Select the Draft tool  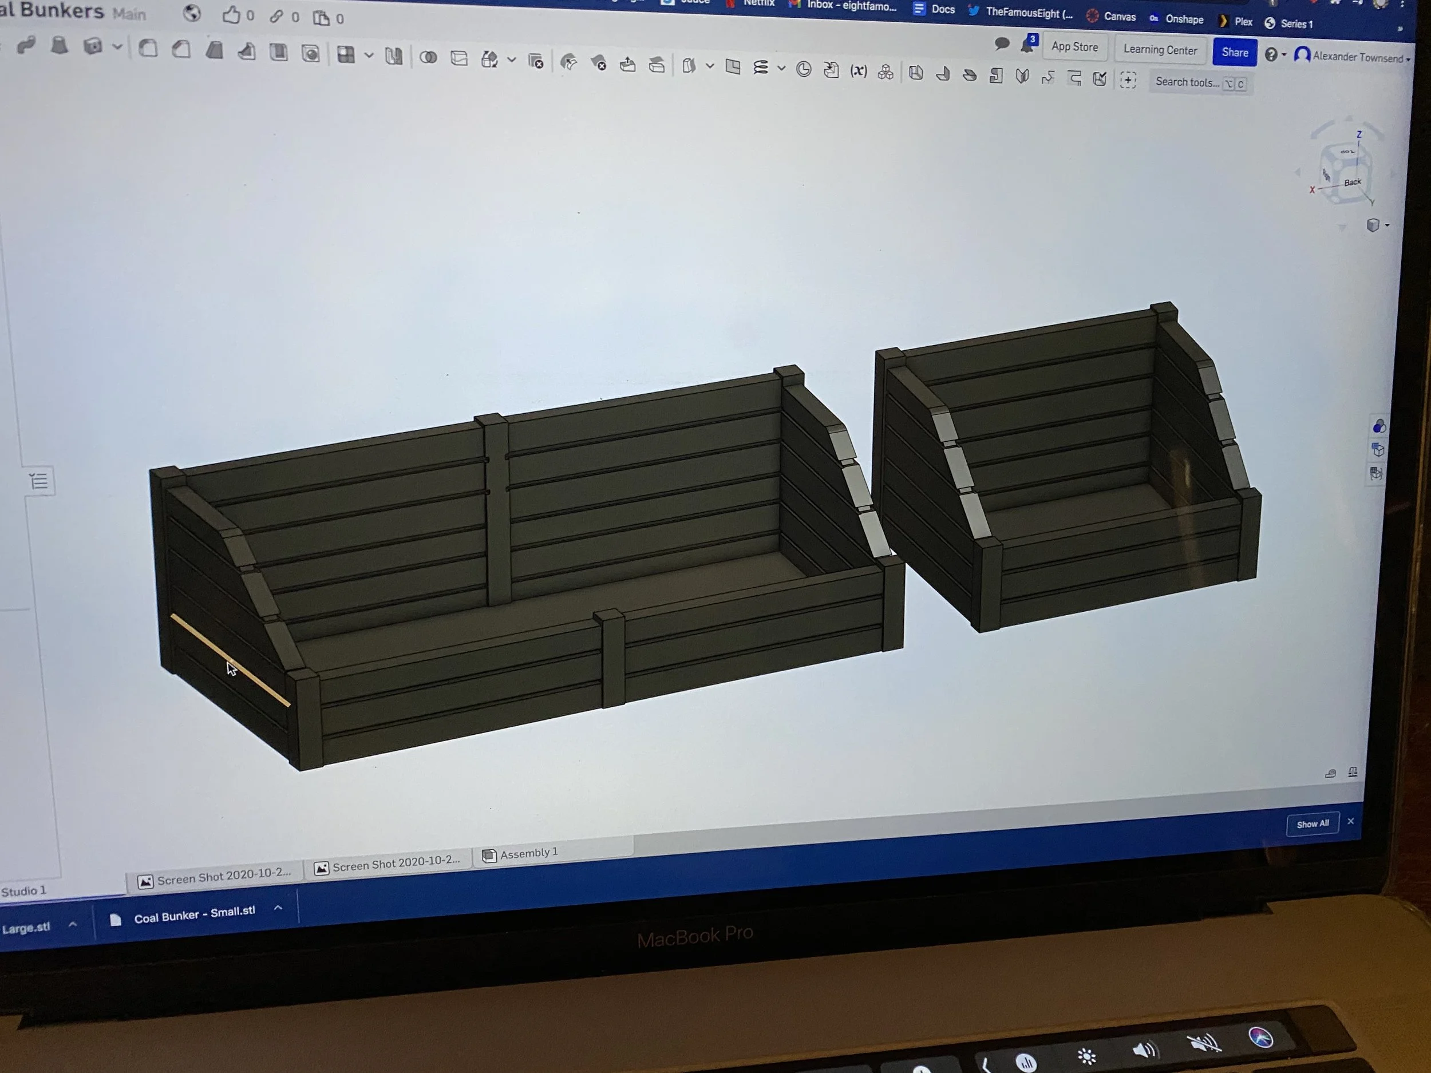coord(214,50)
